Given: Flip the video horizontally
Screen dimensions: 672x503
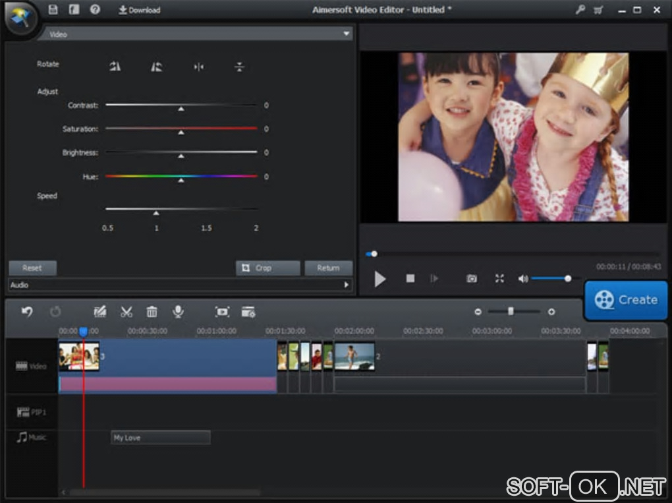Looking at the screenshot, I should point(198,67).
